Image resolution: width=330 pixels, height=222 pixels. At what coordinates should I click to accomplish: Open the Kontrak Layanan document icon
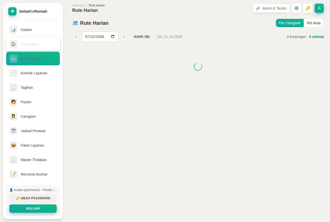(13, 73)
